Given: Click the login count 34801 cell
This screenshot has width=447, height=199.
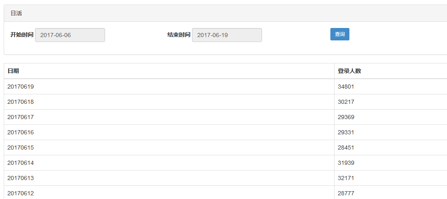Looking at the screenshot, I should coord(346,87).
